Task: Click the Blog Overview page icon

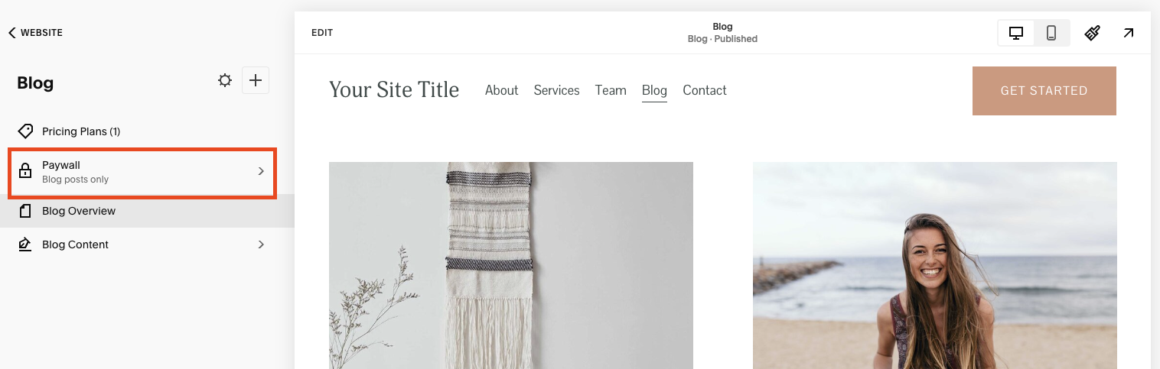Action: 25,211
